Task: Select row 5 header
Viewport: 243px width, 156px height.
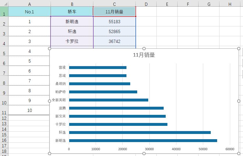Action: [x=4, y=51]
